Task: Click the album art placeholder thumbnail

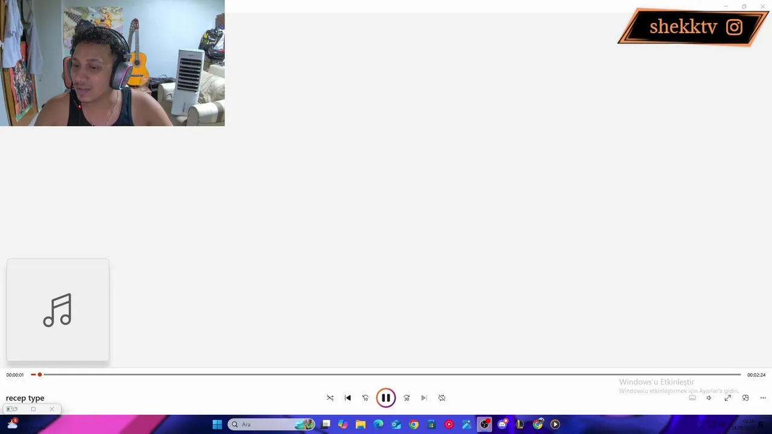Action: [58, 310]
